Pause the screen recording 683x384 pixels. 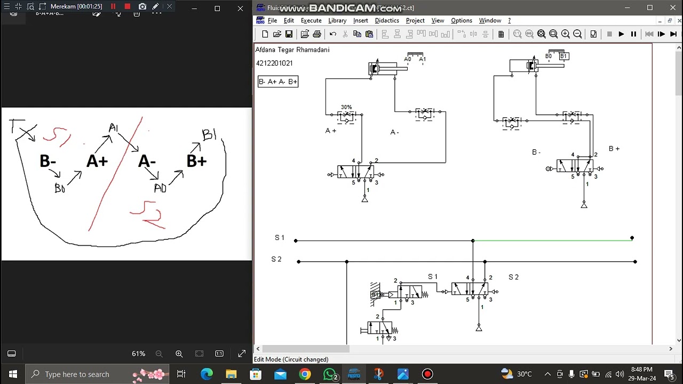[113, 6]
